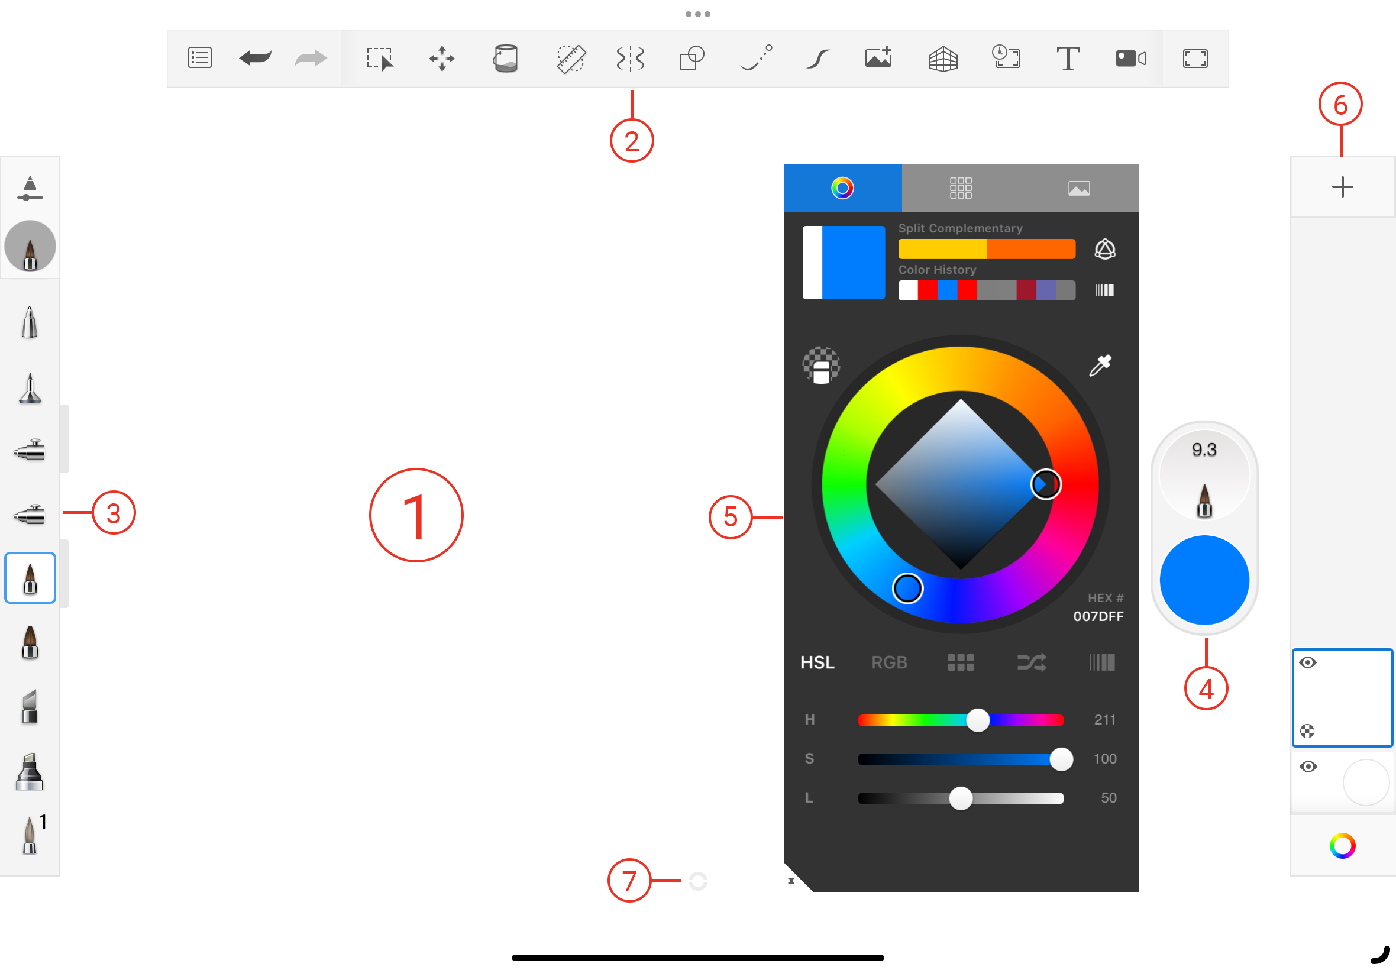This screenshot has width=1396, height=970.
Task: Open the Perspective Guides tool
Action: pyautogui.click(x=943, y=59)
